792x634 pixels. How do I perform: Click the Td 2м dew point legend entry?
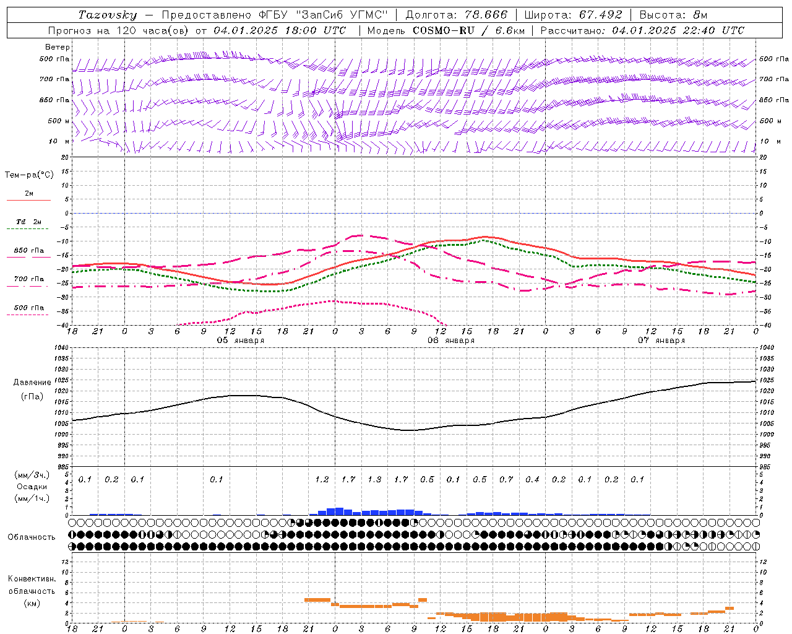click(x=28, y=222)
